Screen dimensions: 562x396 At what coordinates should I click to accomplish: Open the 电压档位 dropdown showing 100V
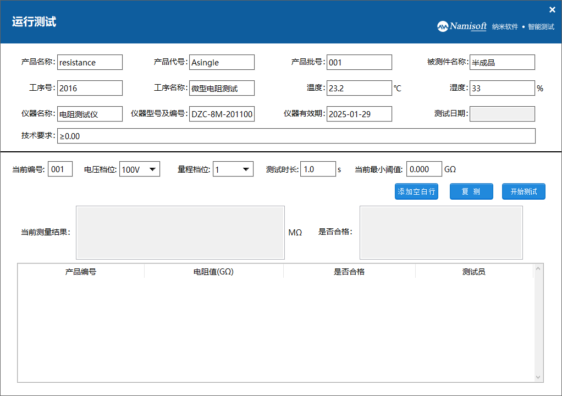point(140,169)
